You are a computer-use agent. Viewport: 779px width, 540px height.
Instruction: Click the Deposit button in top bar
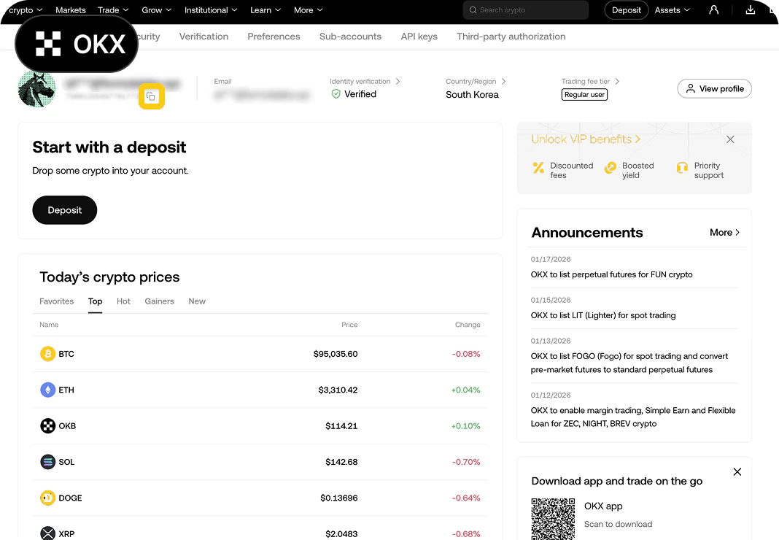[x=627, y=10]
